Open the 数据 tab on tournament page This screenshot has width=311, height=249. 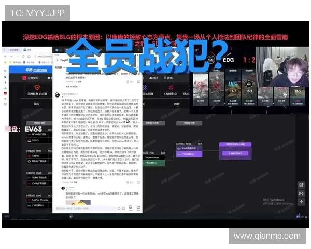pyautogui.click(x=177, y=104)
